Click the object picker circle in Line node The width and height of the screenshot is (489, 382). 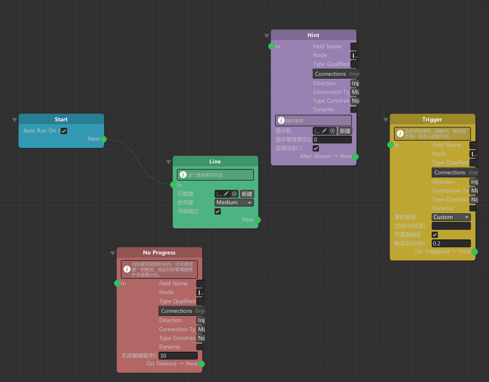[x=235, y=194]
